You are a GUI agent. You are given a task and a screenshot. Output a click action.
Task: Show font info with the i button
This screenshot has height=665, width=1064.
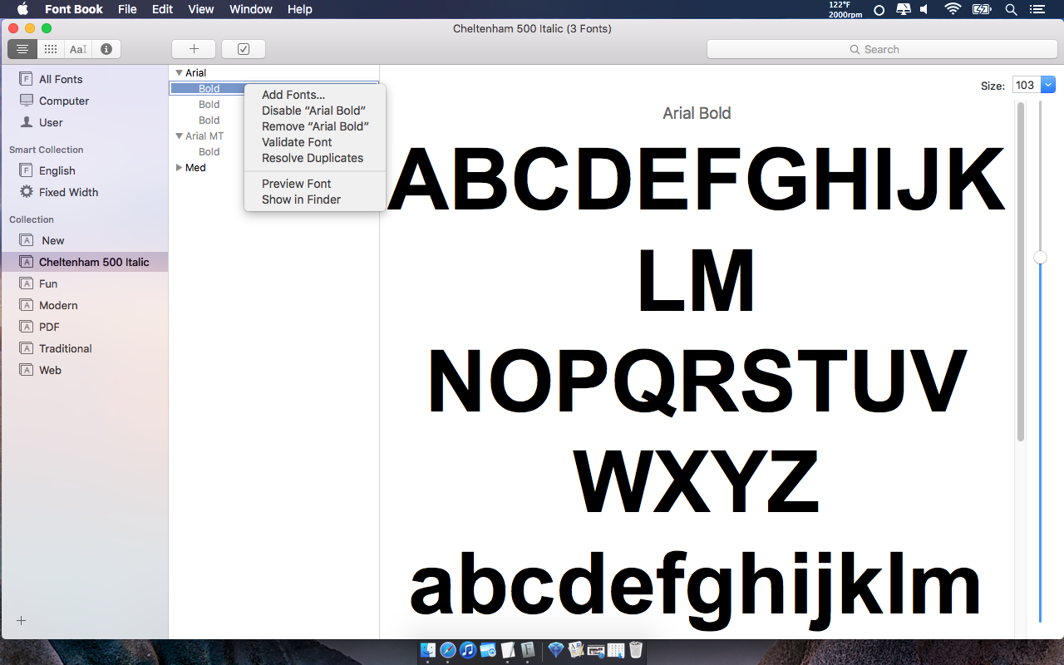click(106, 49)
